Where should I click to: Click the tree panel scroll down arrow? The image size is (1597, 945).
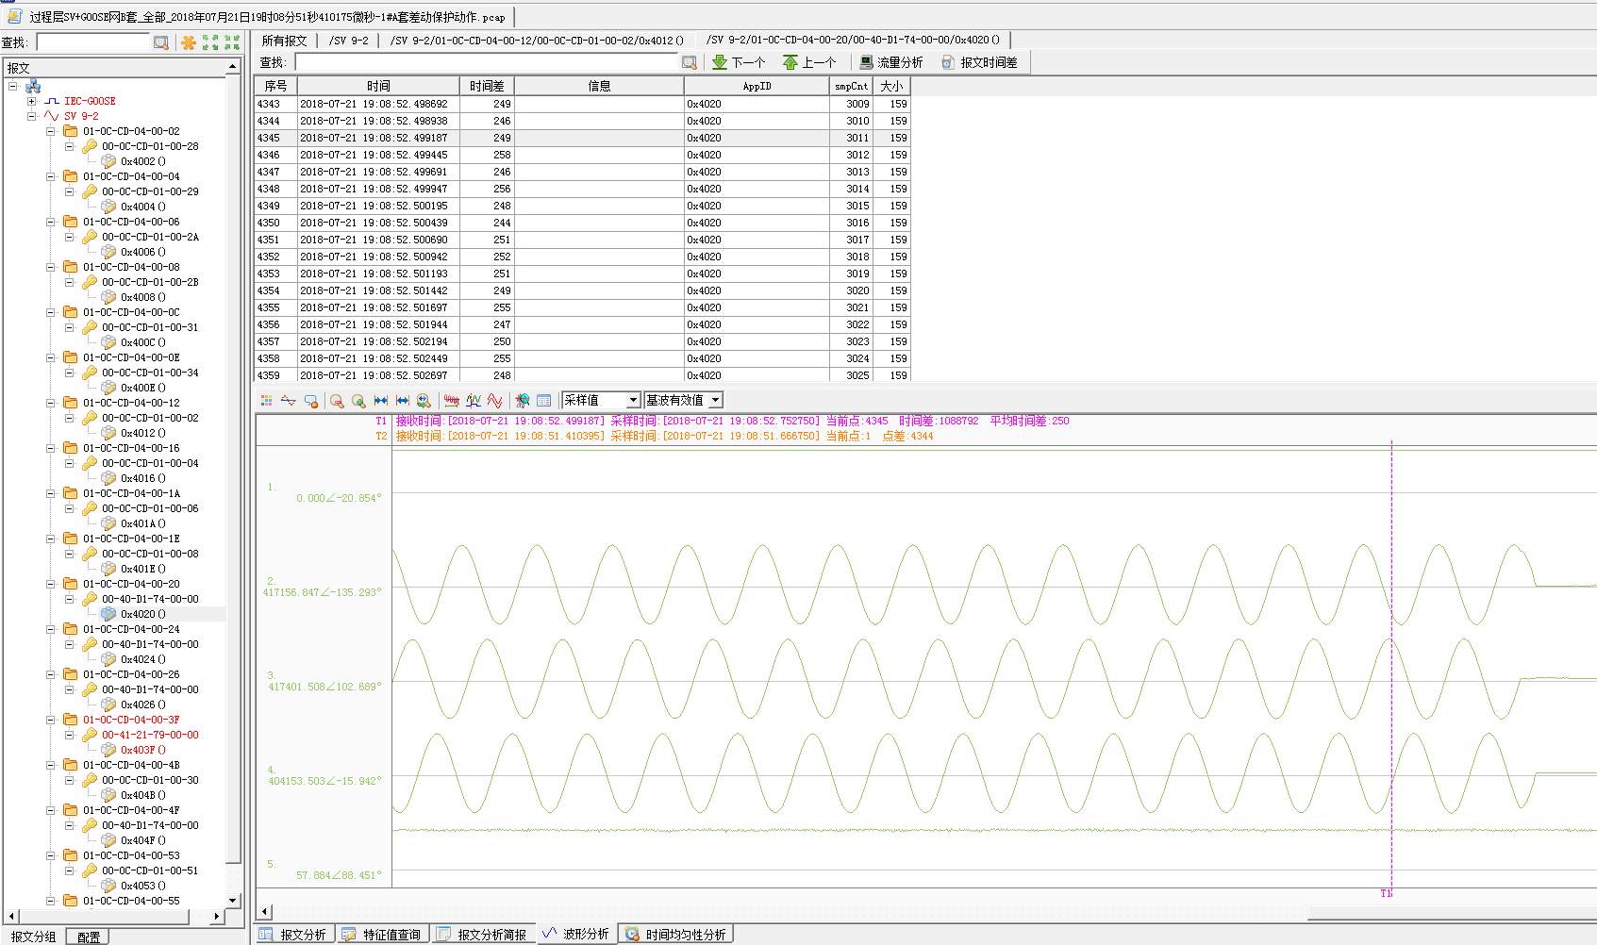pos(233,901)
